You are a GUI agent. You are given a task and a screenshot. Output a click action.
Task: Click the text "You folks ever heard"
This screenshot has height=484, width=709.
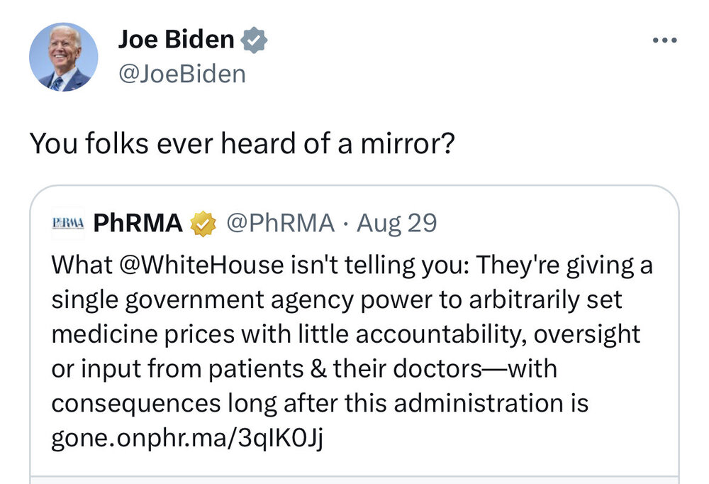tap(140, 144)
